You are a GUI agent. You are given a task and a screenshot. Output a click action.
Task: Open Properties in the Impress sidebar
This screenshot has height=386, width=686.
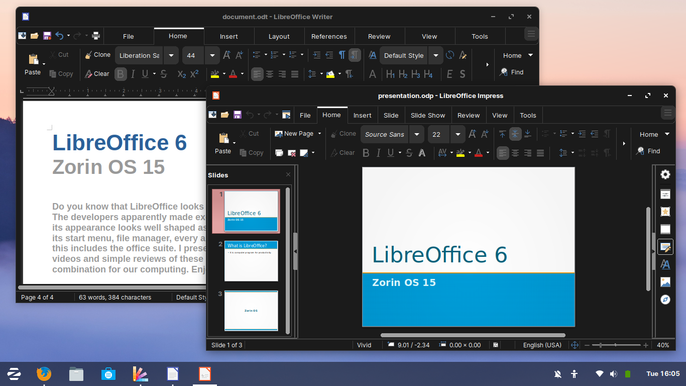click(665, 194)
